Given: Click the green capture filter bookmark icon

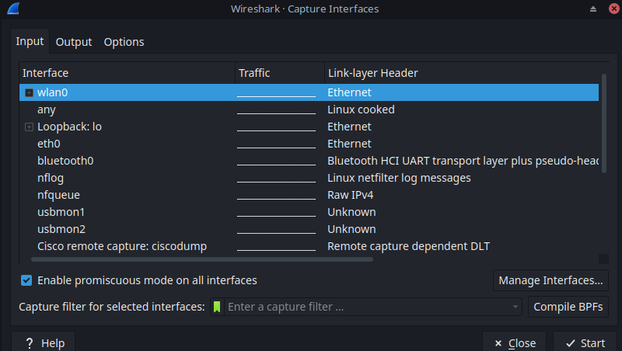Looking at the screenshot, I should point(217,307).
